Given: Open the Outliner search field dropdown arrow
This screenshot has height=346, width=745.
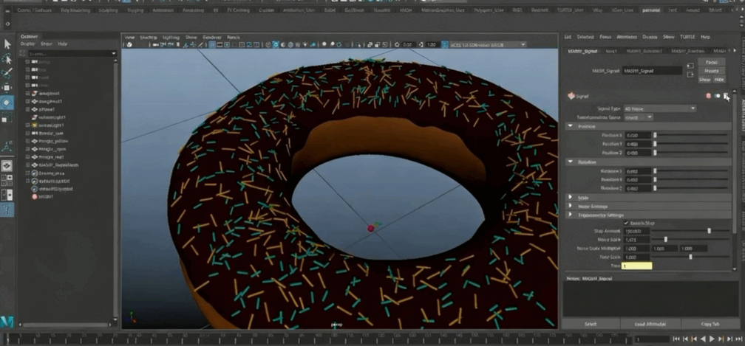Looking at the screenshot, I should (x=114, y=54).
